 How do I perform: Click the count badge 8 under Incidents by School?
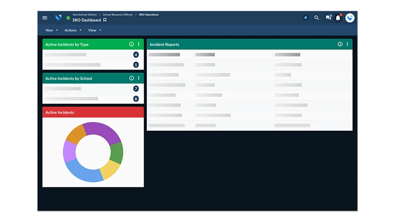(x=136, y=99)
